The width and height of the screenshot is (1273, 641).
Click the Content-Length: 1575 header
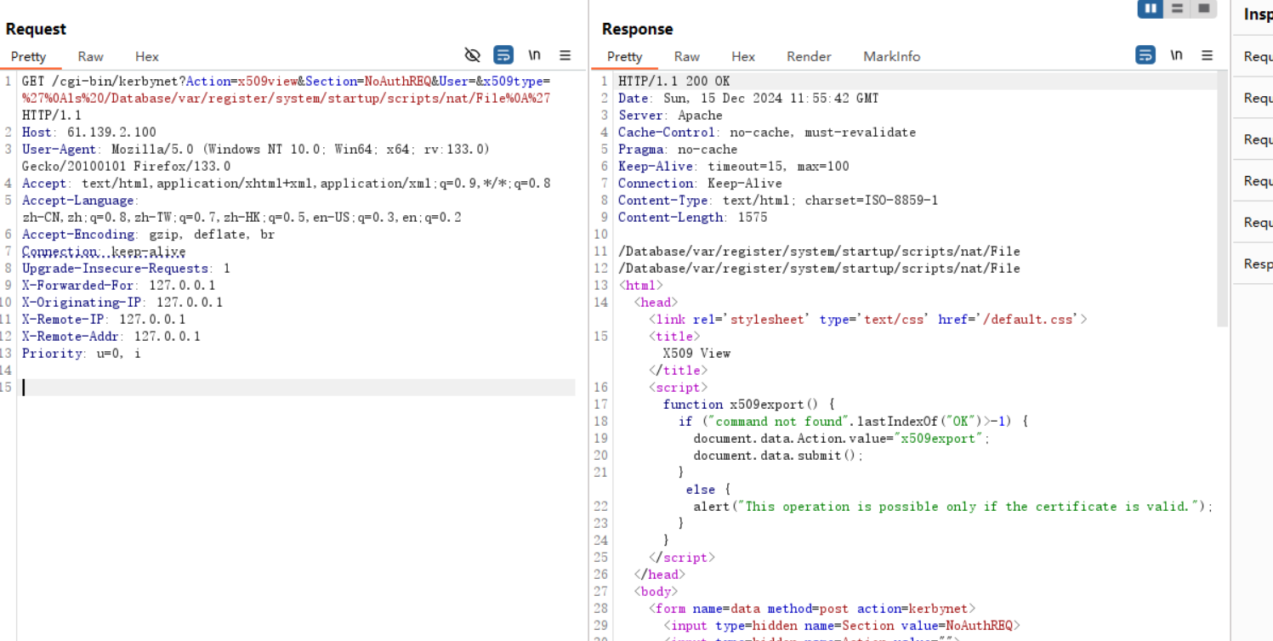692,218
